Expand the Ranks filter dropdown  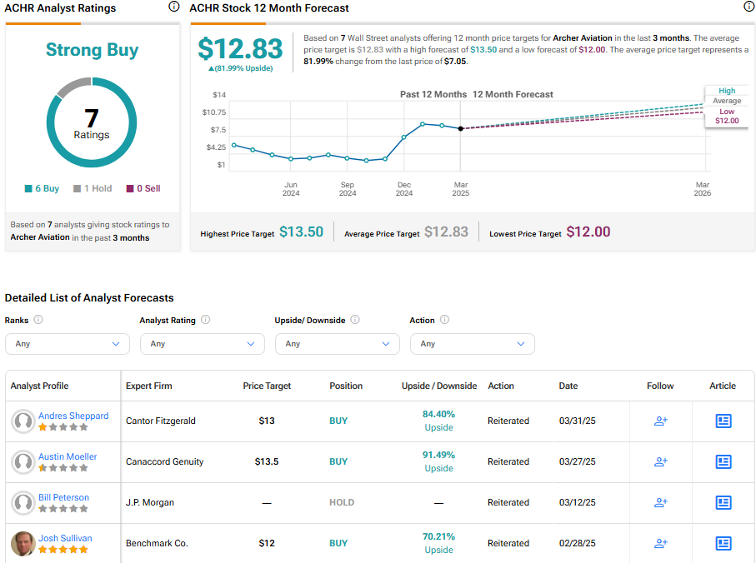point(68,344)
